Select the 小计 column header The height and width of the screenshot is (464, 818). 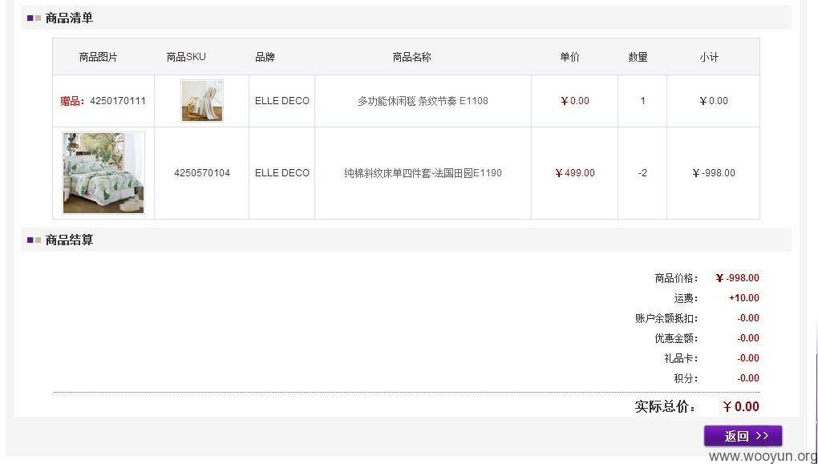(709, 57)
